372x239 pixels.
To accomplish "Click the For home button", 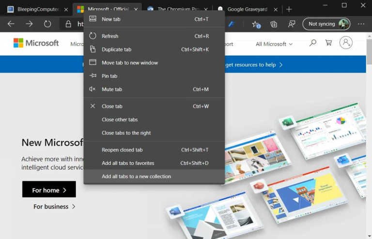I will coord(49,190).
